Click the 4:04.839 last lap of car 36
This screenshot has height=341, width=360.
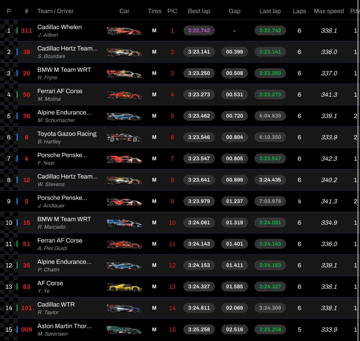coord(270,116)
